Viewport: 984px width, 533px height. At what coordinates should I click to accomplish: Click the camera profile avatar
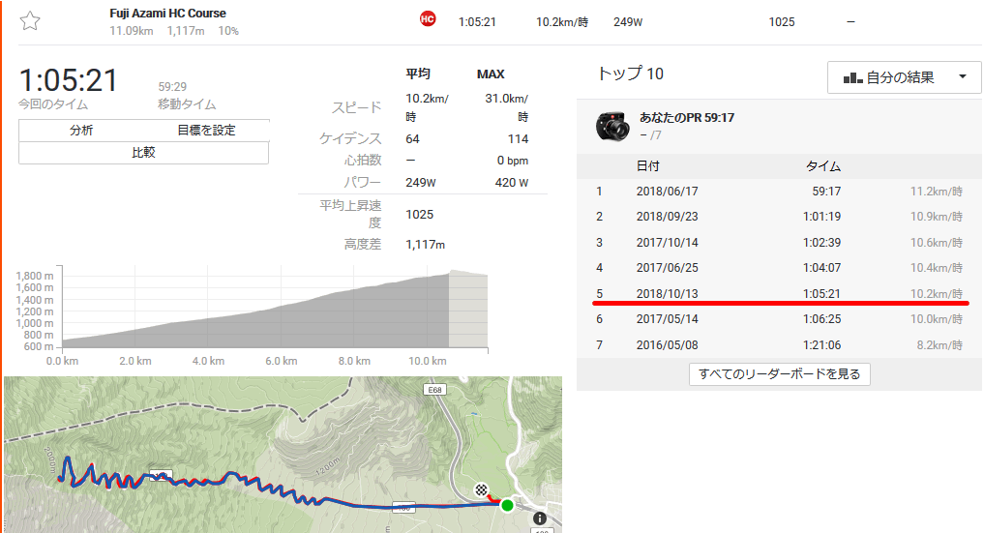[x=611, y=126]
